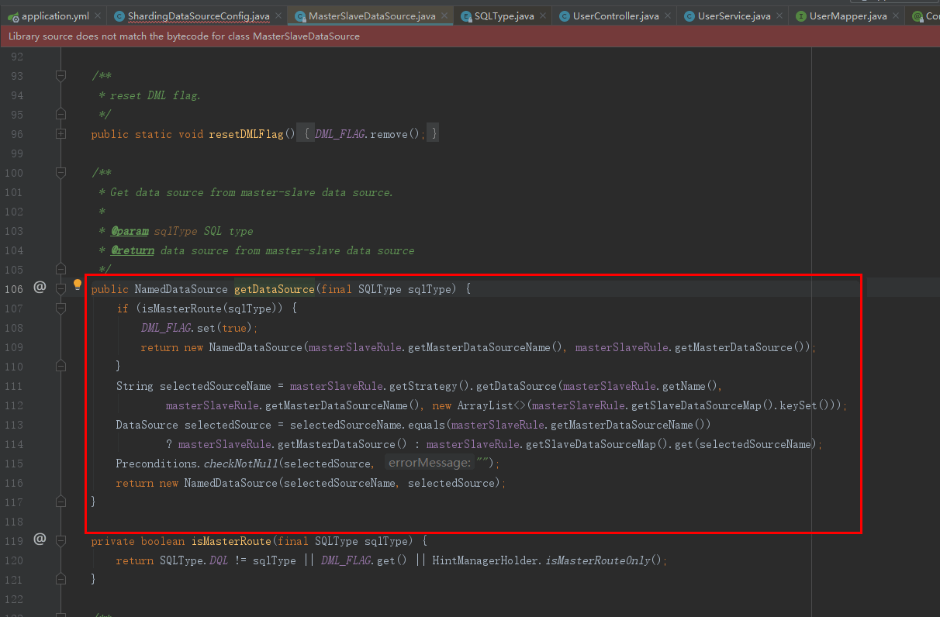Click DML_FLAG.set(true) on line 108

[x=199, y=328]
